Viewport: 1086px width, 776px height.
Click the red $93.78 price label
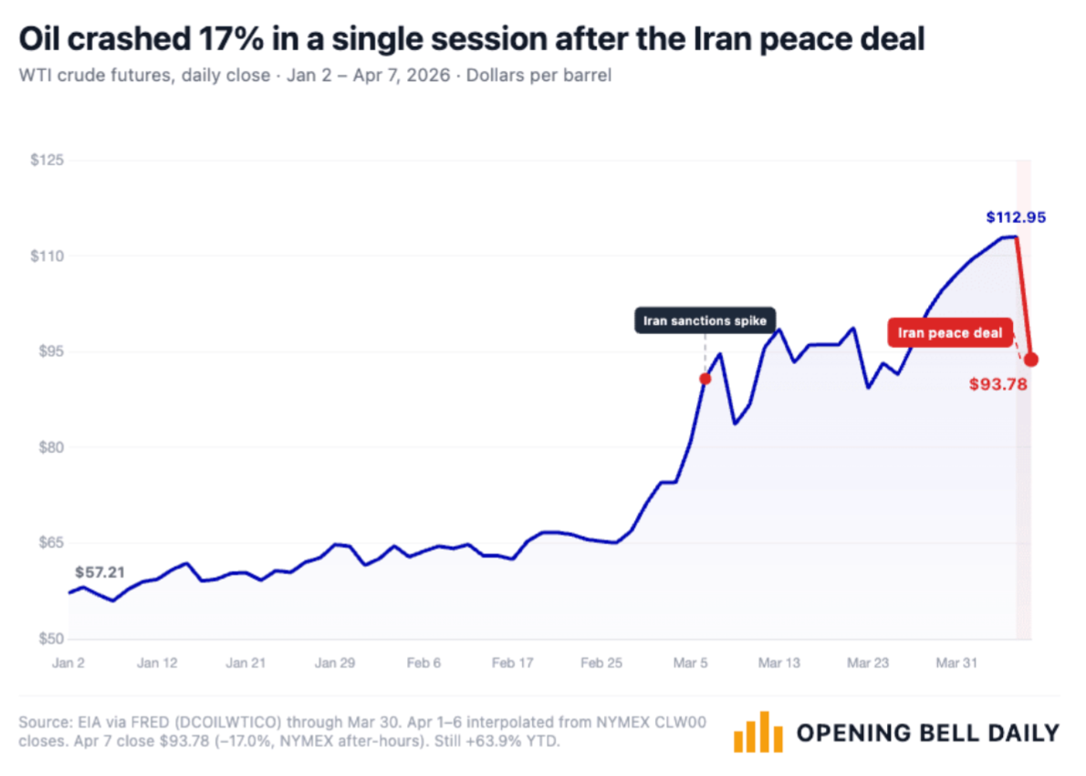[998, 384]
